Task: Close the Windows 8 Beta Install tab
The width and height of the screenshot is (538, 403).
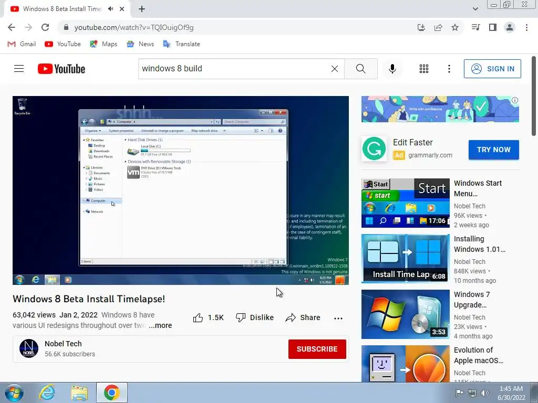Action: (122, 9)
